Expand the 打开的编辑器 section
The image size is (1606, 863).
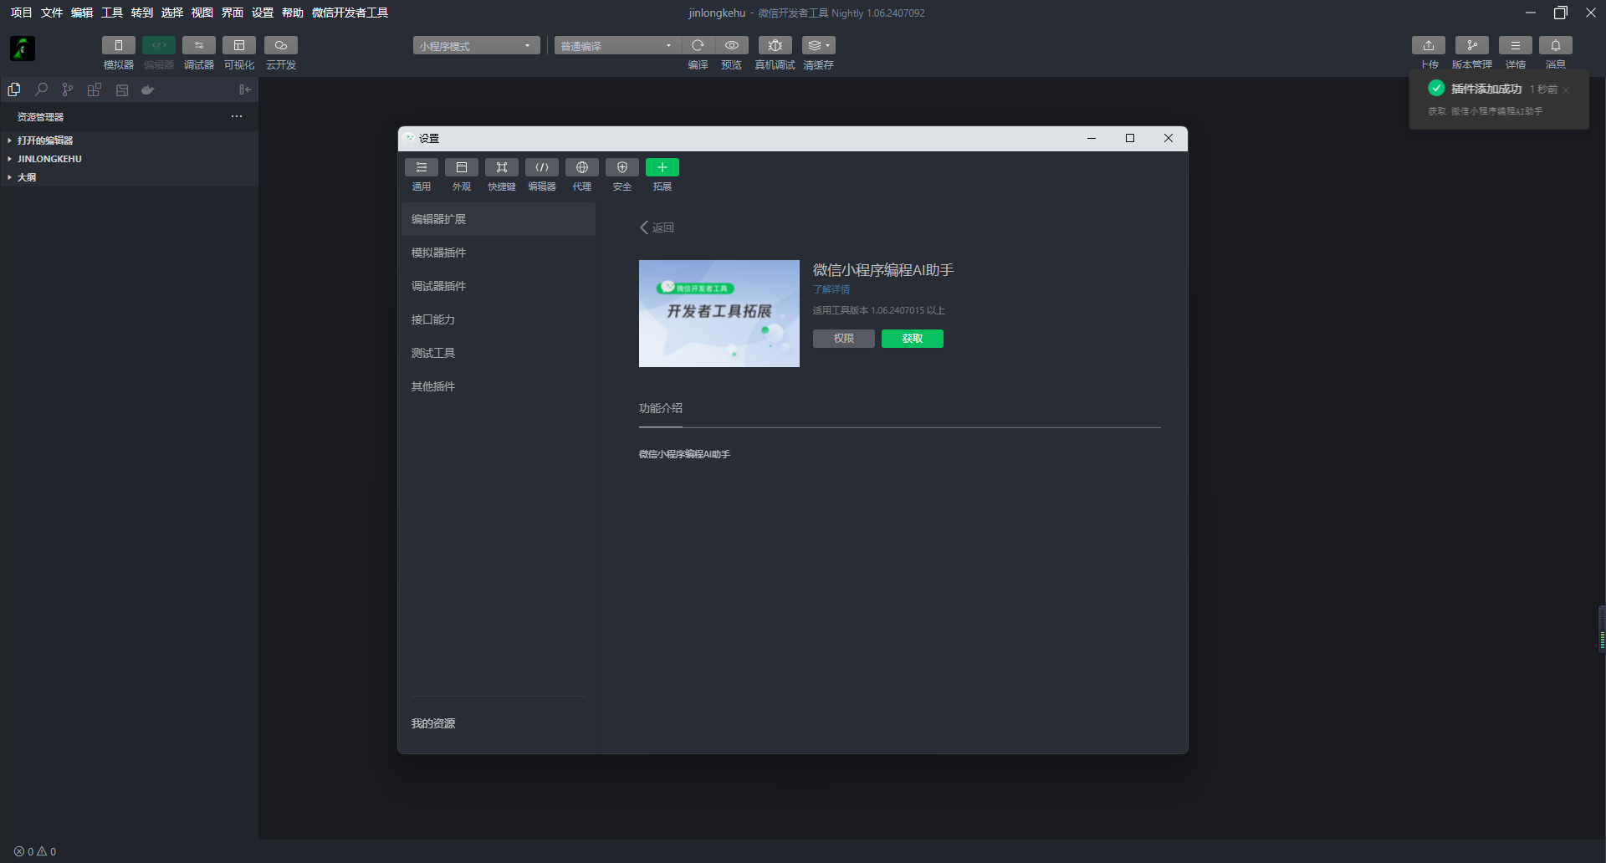[129, 140]
